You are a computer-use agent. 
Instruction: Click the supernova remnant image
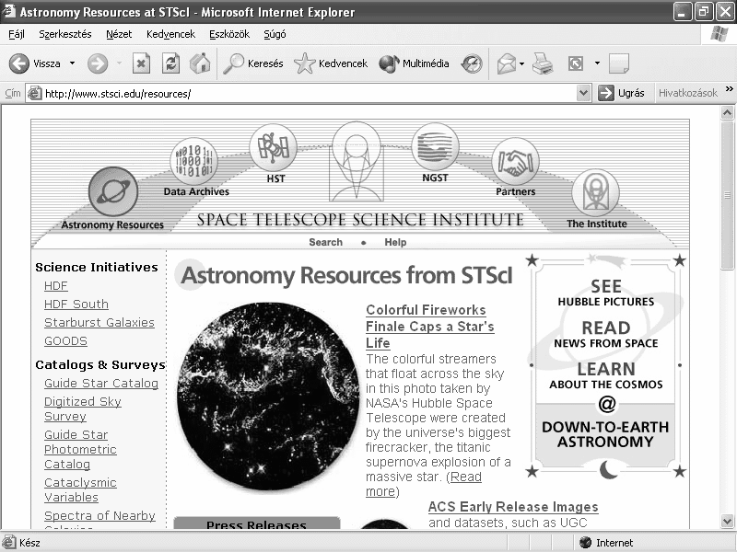(268, 397)
